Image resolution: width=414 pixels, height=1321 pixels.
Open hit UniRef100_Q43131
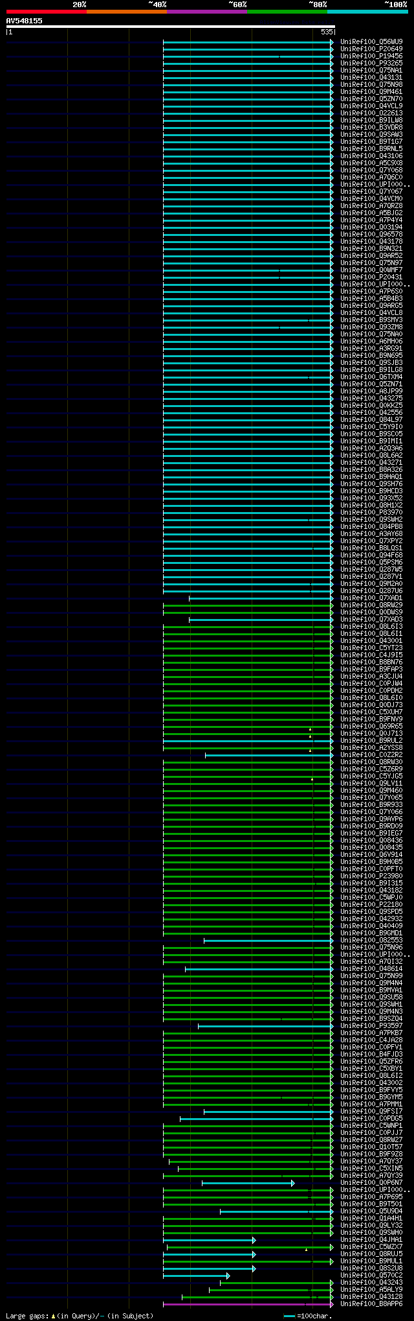371,77
